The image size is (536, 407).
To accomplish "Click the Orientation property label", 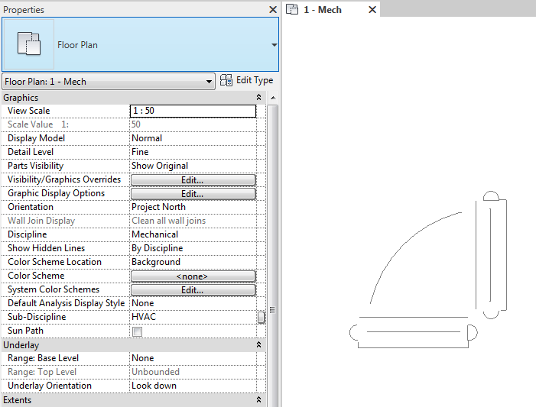I will click(31, 207).
